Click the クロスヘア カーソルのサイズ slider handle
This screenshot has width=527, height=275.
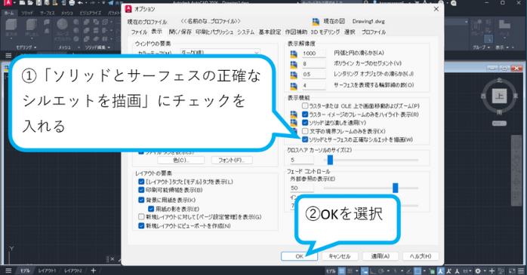click(330, 160)
